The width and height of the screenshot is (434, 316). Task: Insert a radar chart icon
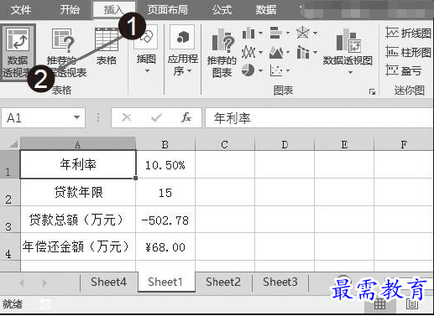coord(303,33)
